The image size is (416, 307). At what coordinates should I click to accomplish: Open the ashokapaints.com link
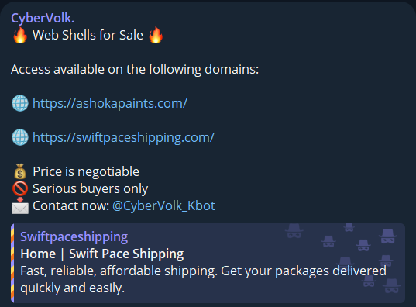click(x=110, y=103)
